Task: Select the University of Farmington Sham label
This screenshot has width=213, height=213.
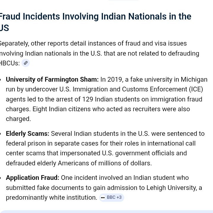Action: (52, 80)
